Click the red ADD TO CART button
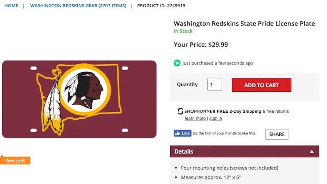 pos(262,85)
